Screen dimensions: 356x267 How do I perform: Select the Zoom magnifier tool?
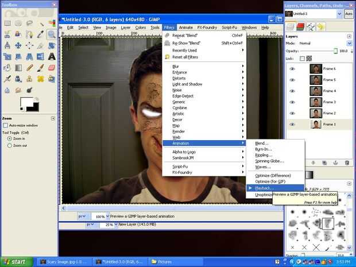[52, 34]
